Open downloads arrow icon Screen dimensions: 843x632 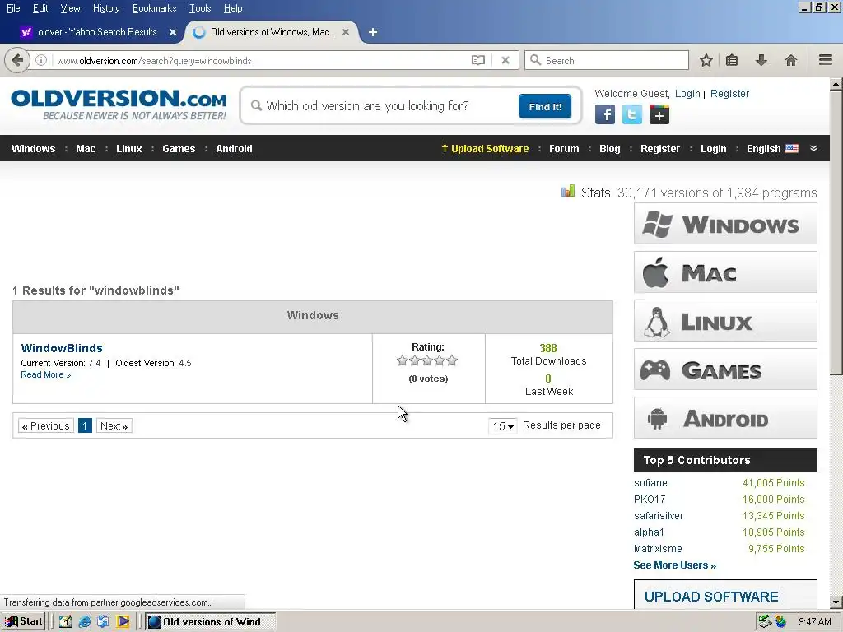(x=761, y=60)
